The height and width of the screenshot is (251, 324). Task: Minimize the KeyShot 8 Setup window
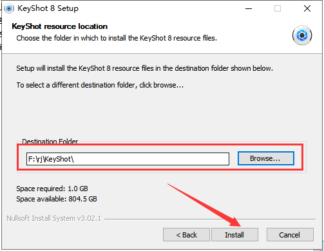[249, 8]
